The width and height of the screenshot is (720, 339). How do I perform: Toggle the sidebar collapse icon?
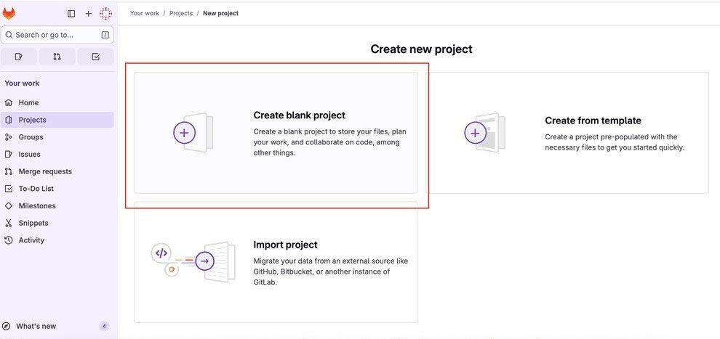[x=71, y=14]
